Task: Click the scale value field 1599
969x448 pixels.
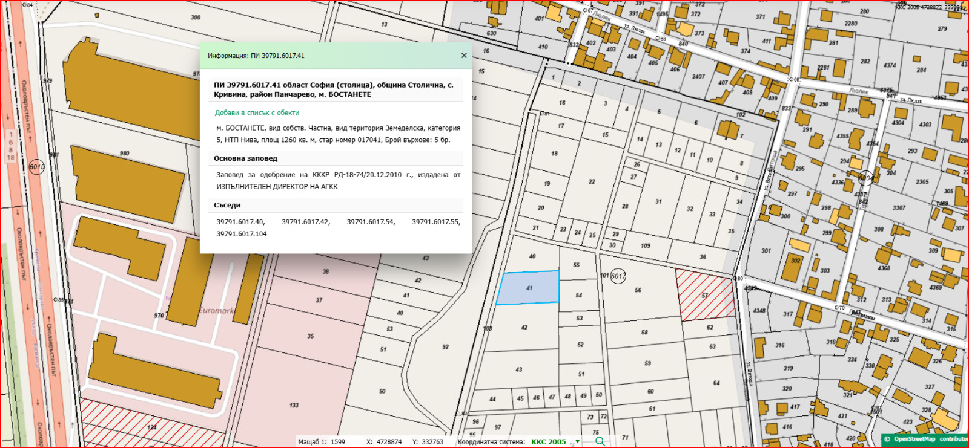Action: pyautogui.click(x=338, y=442)
